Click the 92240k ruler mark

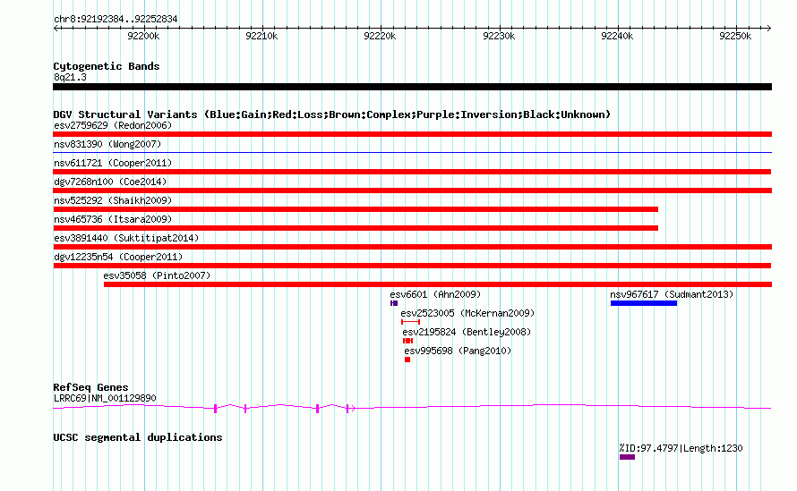click(x=617, y=36)
